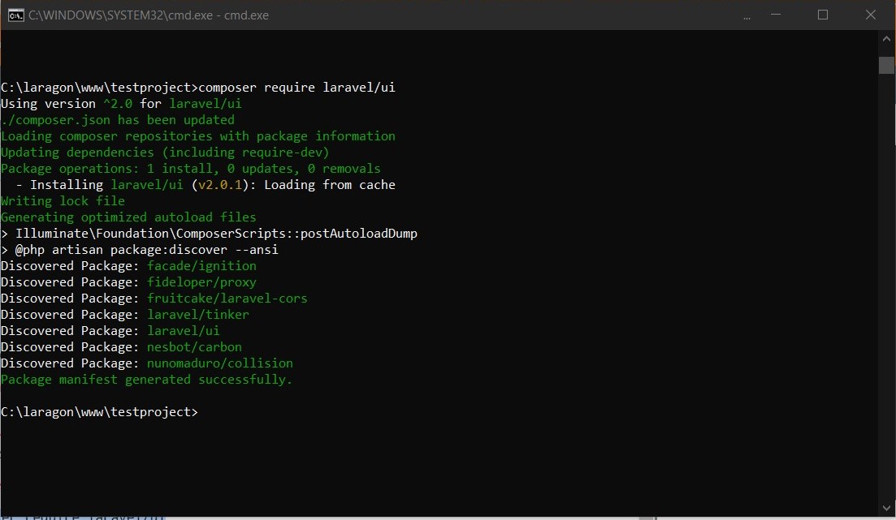Click 'laravel/ui' in Discovered Package list
896x520 pixels.
184,331
